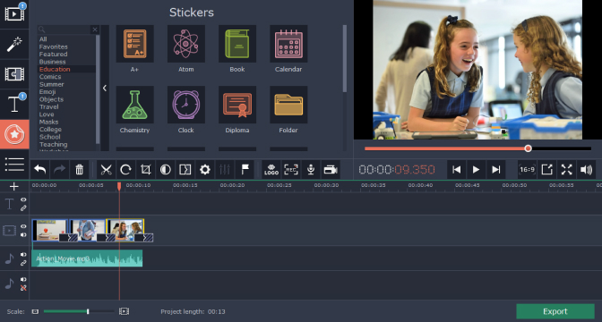Play the video preview
602x322 pixels.
476,169
